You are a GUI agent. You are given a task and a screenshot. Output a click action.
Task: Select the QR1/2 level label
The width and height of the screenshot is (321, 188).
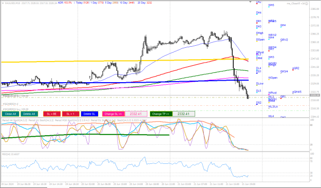tap(284, 40)
